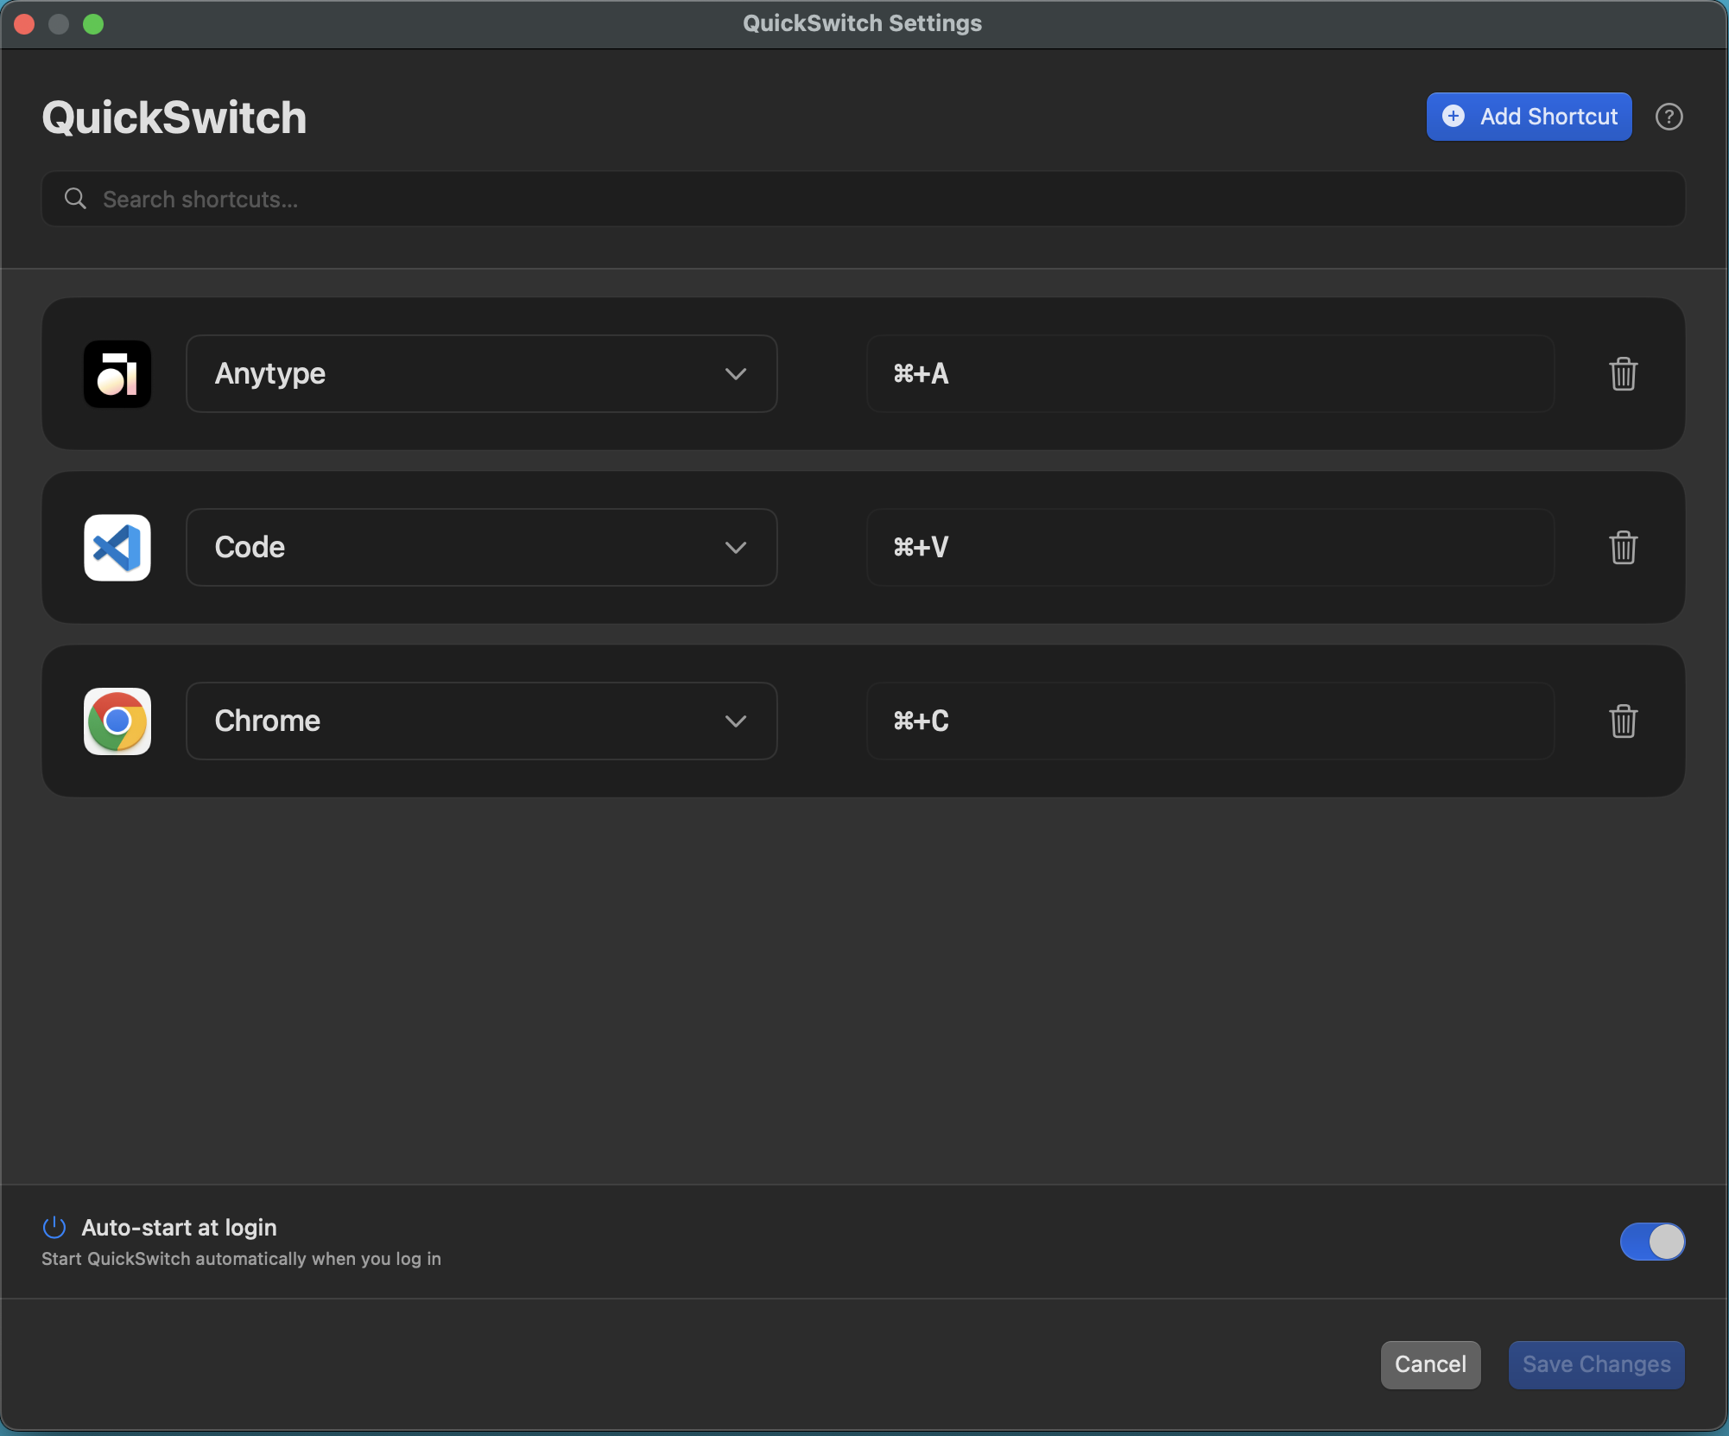Image resolution: width=1729 pixels, height=1436 pixels.
Task: Delete the Code shortcut with trash icon
Action: point(1623,548)
